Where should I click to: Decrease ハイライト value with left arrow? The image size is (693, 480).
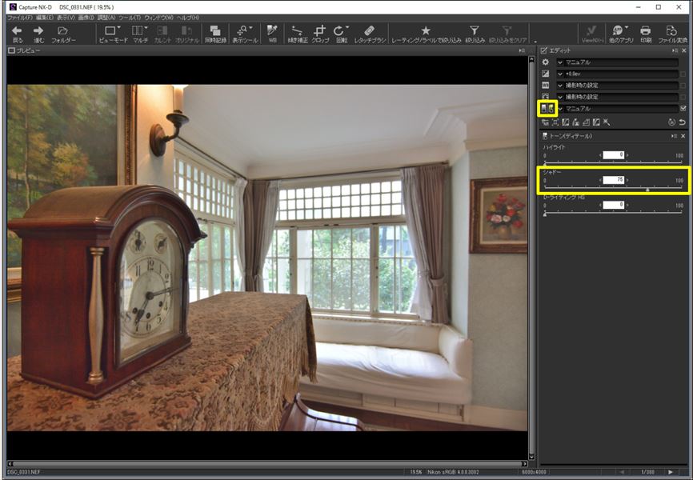[x=600, y=154]
